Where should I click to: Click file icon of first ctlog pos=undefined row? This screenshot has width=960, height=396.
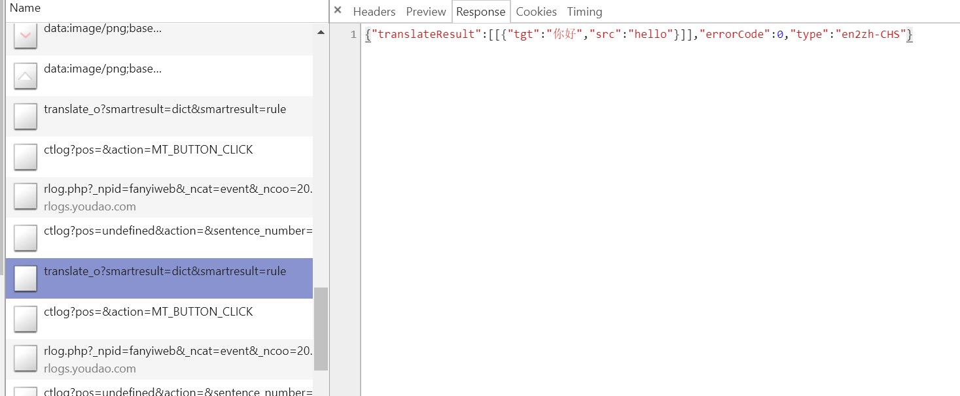tap(26, 238)
